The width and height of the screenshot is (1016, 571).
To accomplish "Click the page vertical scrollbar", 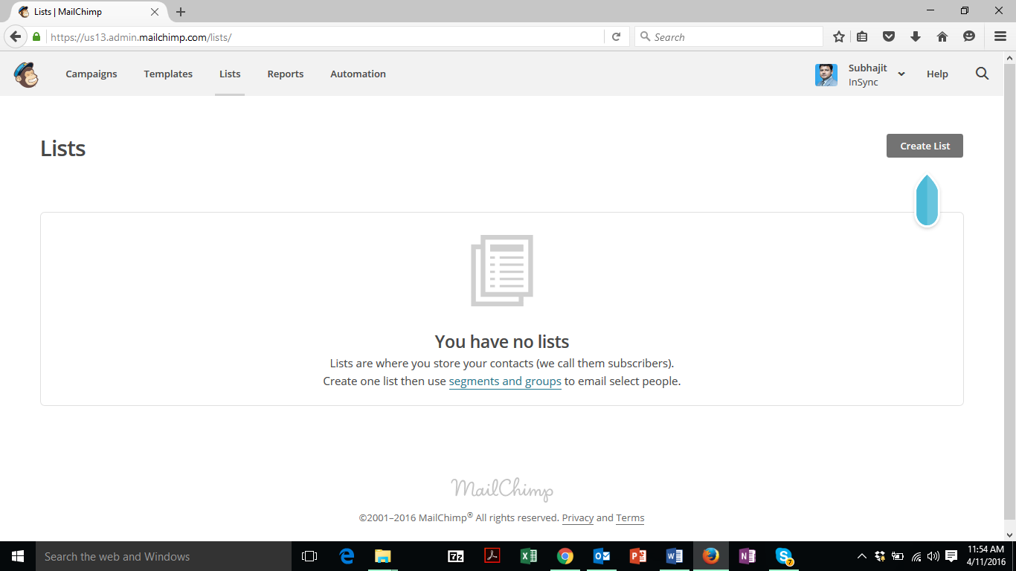I will coord(1010,290).
